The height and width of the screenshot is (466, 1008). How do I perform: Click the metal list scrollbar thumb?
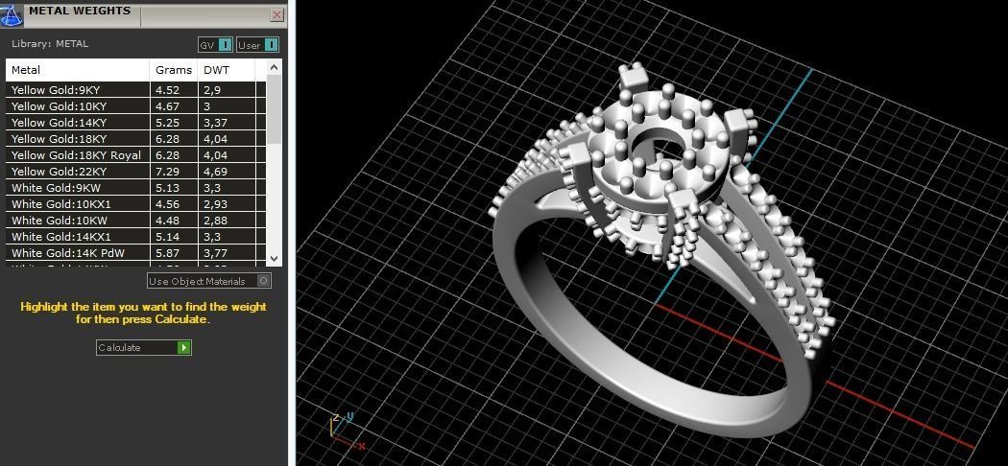274,109
